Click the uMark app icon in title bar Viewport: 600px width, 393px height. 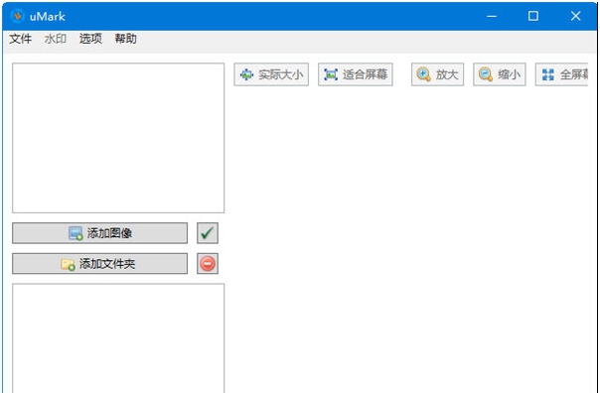pyautogui.click(x=17, y=16)
